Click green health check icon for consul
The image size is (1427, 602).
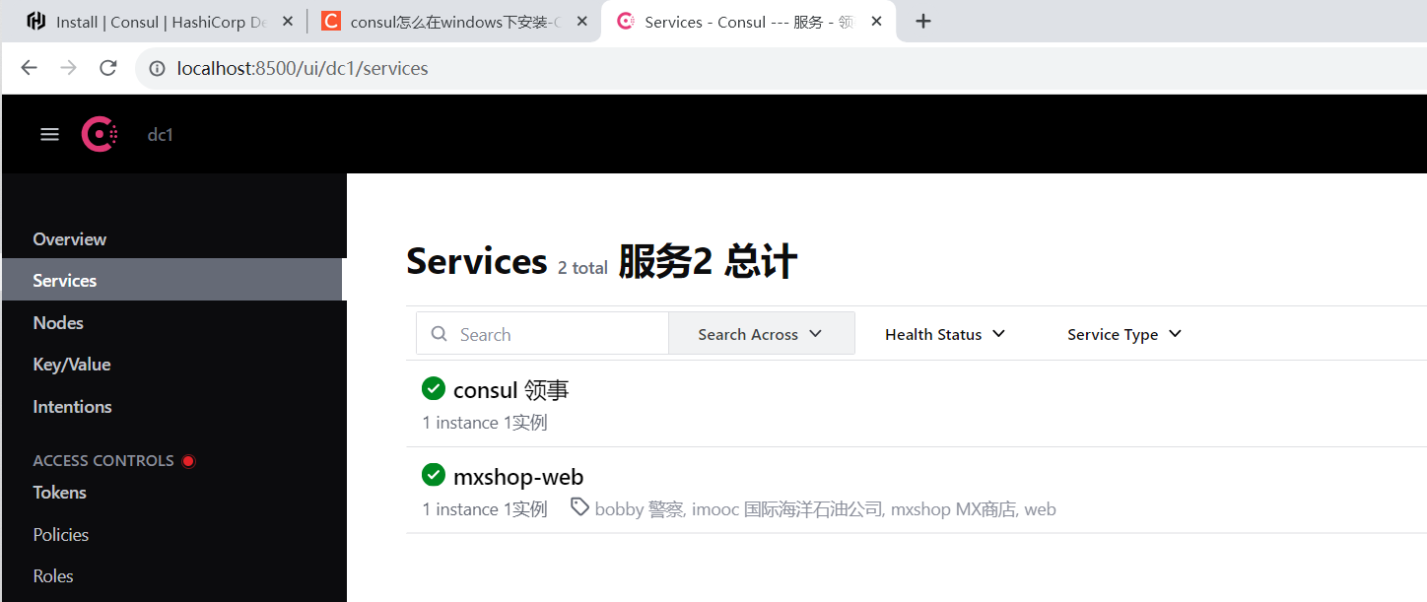click(433, 389)
